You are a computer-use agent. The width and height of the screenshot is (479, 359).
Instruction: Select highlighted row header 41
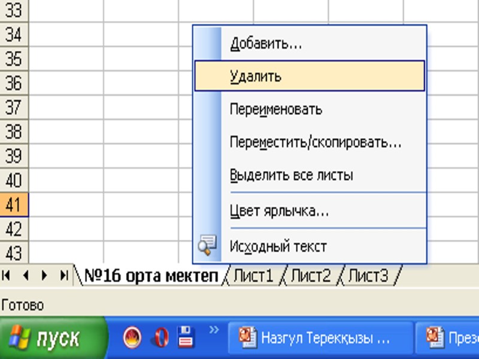pos(14,205)
